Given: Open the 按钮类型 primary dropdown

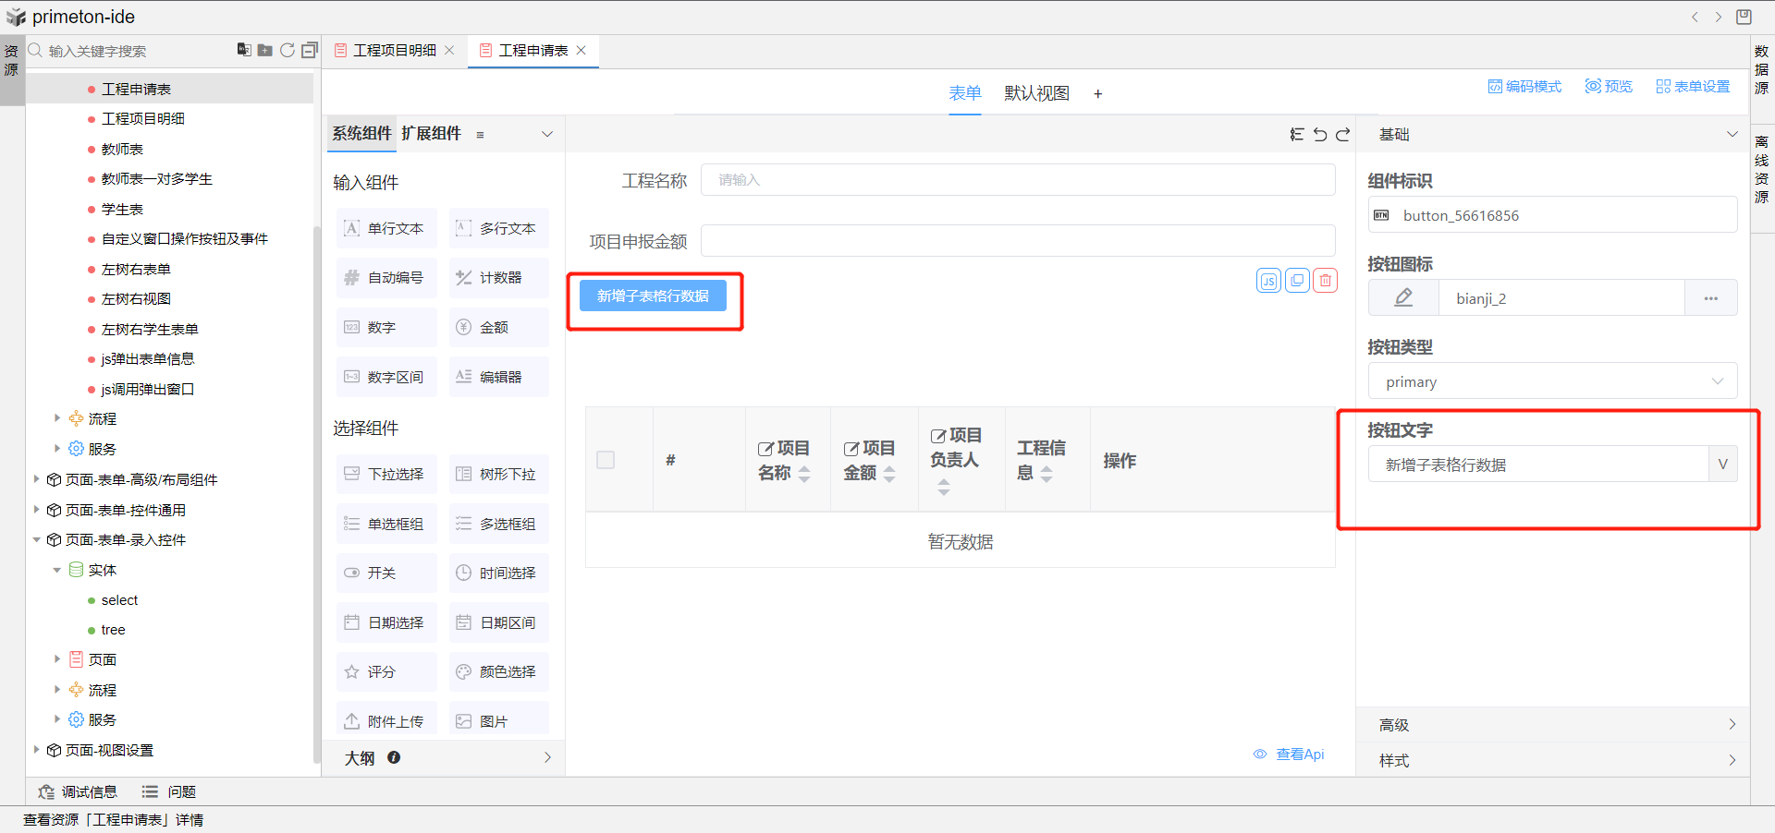Looking at the screenshot, I should 1551,381.
